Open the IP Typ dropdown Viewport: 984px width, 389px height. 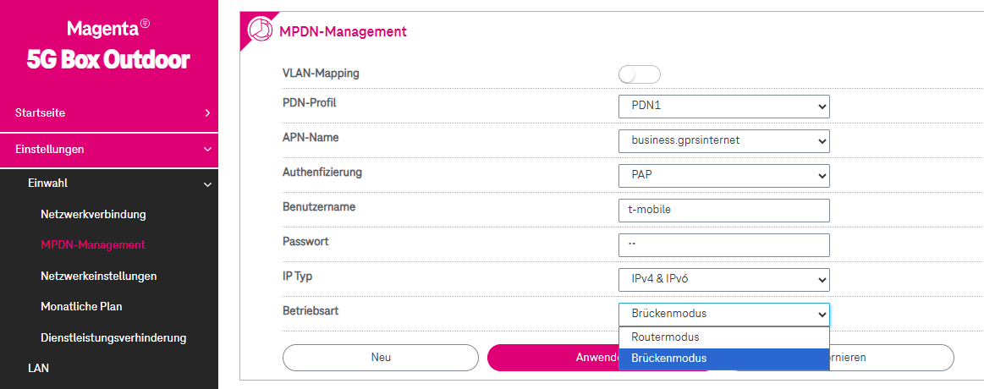point(724,280)
